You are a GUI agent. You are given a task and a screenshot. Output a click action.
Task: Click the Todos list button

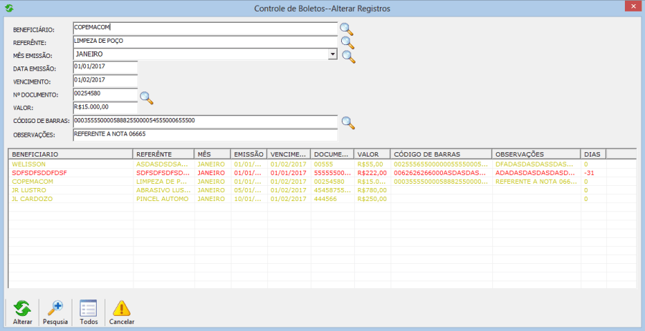point(88,312)
